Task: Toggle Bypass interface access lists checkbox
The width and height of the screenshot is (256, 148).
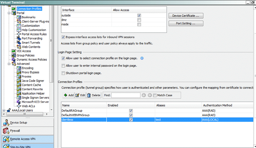Action: tap(63, 37)
